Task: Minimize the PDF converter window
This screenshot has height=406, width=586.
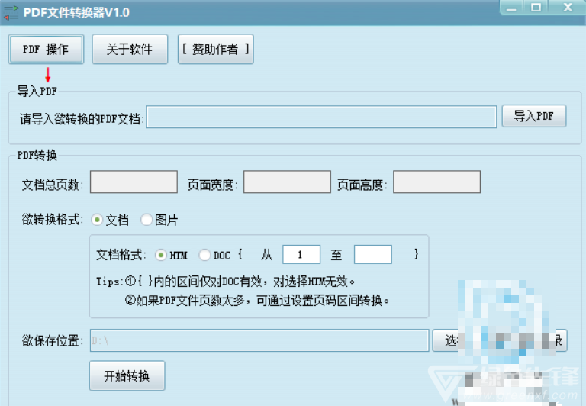Action: (x=511, y=7)
